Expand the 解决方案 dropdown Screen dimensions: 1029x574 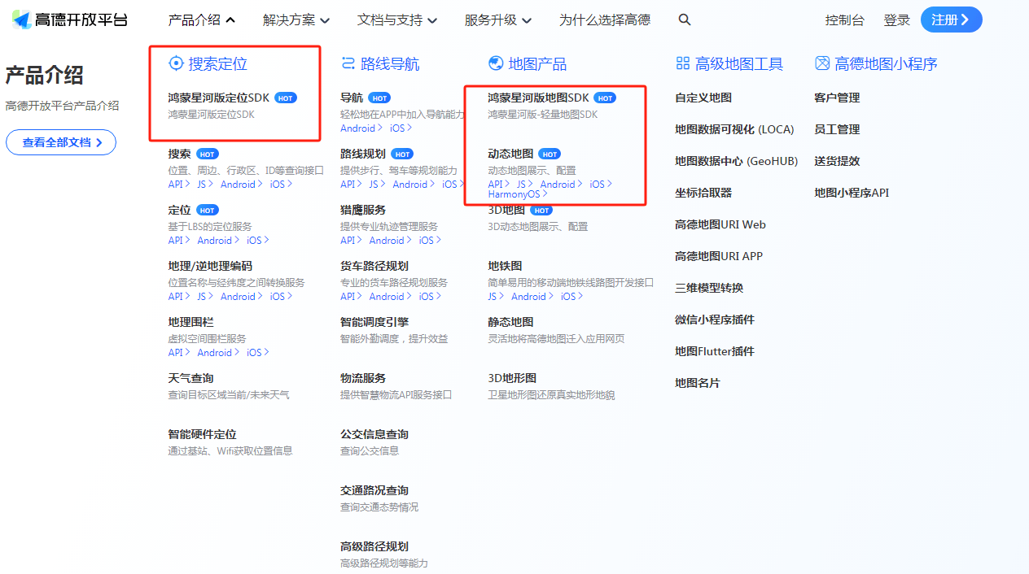(296, 20)
